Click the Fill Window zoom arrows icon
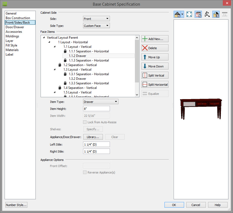233x213 pixels. click(189, 15)
